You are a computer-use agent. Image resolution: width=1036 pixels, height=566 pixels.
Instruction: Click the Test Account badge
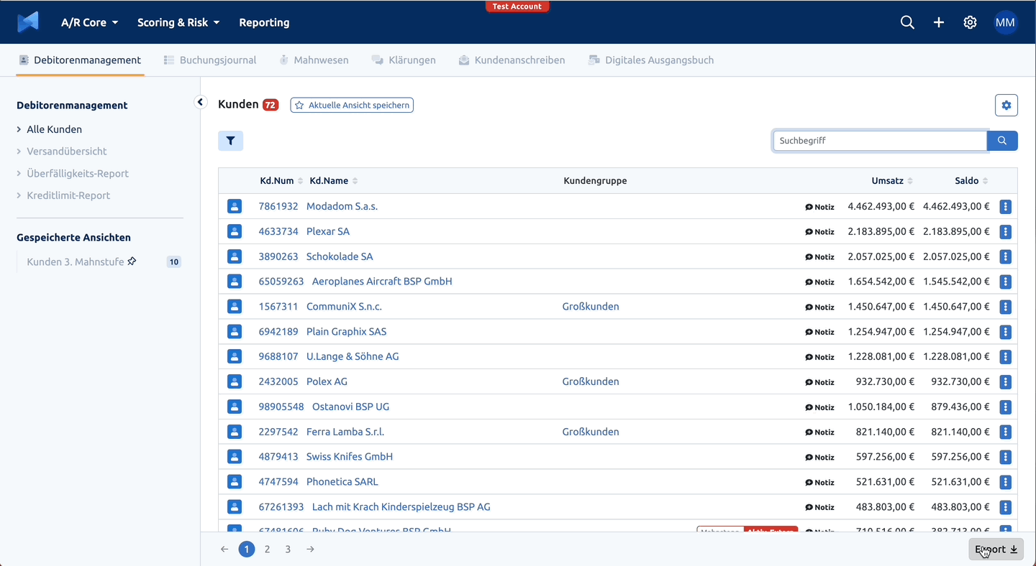tap(517, 6)
